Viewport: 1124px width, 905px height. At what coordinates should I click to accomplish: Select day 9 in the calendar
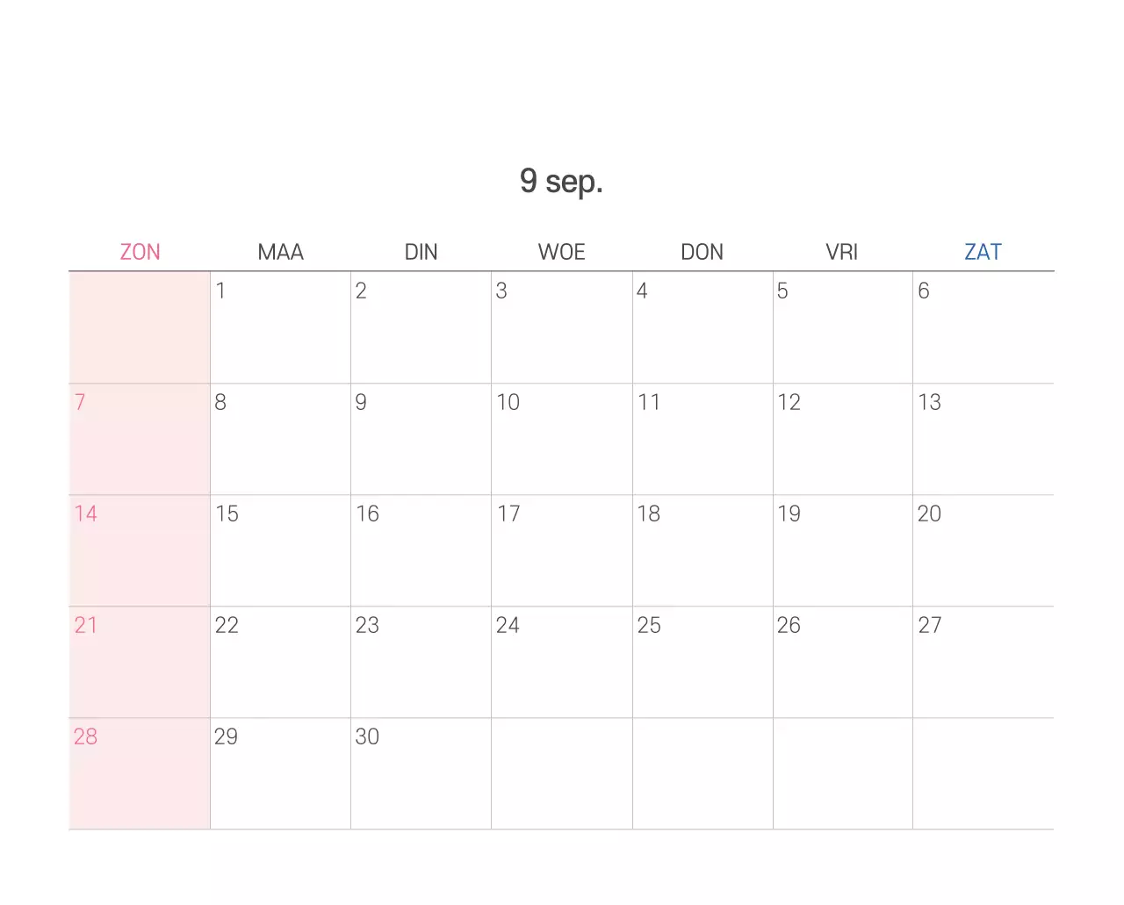point(421,439)
